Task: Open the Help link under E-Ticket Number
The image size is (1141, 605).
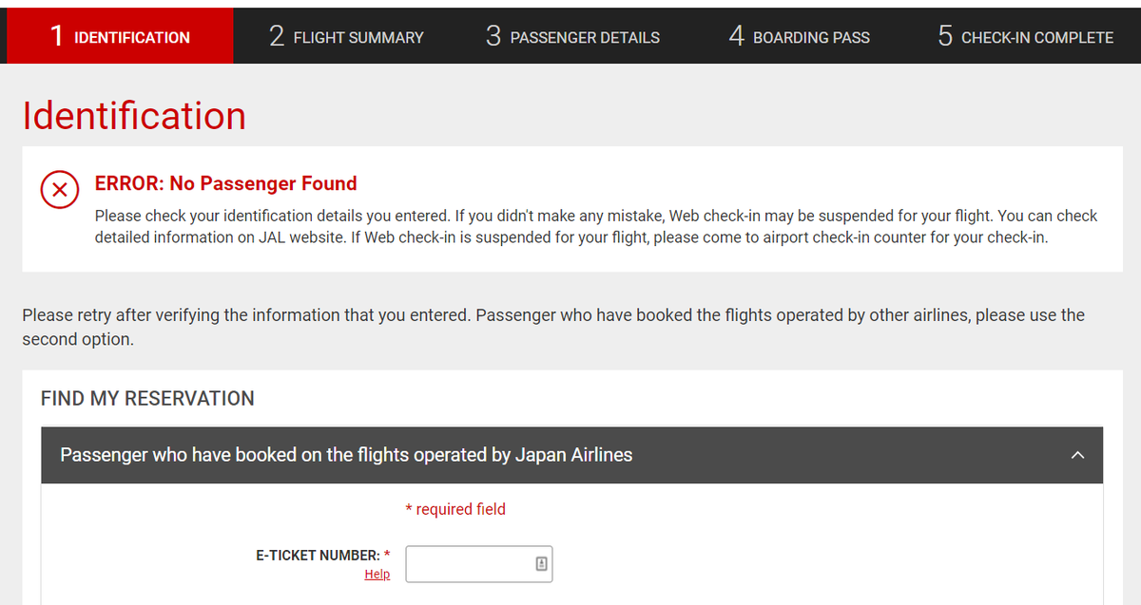Action: pyautogui.click(x=377, y=575)
